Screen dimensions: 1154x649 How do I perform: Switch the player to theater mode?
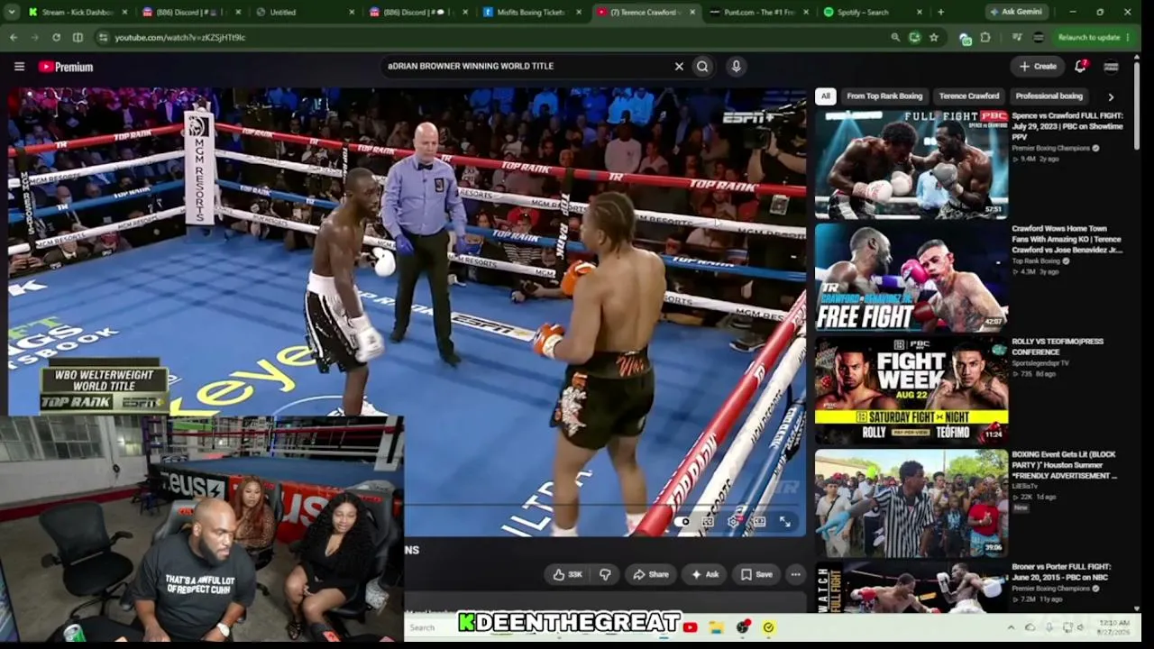(x=759, y=522)
